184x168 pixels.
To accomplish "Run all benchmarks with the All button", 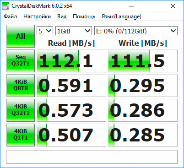I will (21, 36).
